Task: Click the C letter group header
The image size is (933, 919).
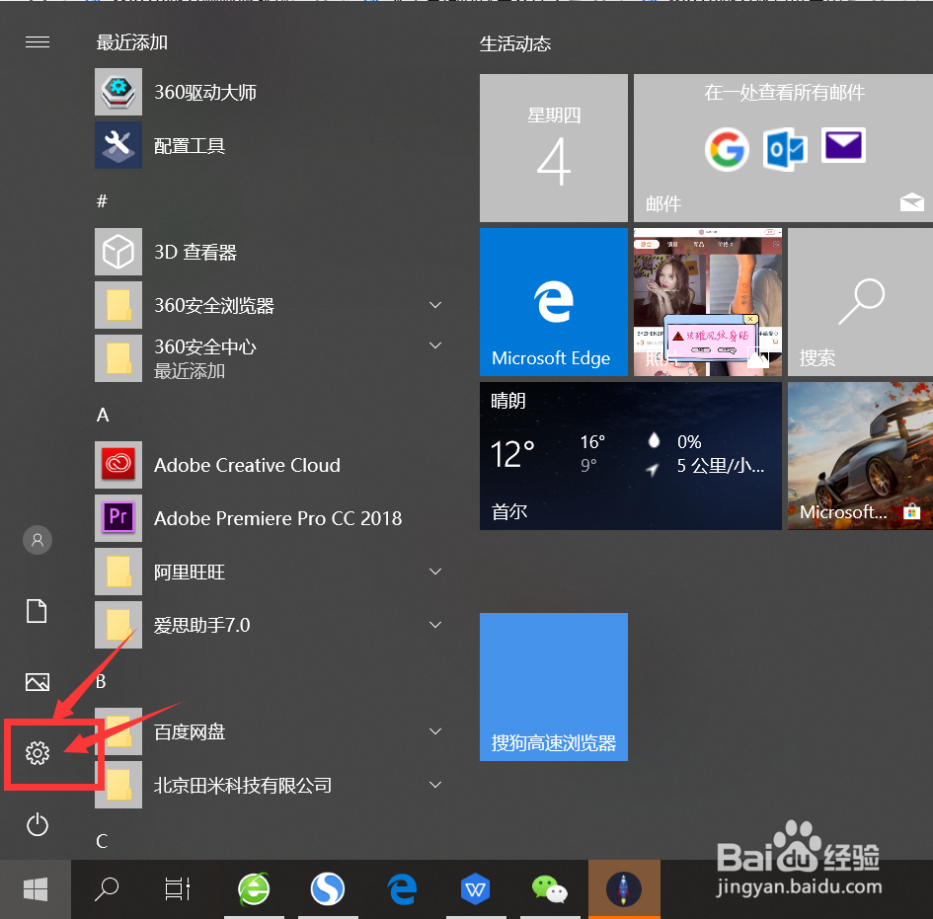Action: [x=102, y=841]
